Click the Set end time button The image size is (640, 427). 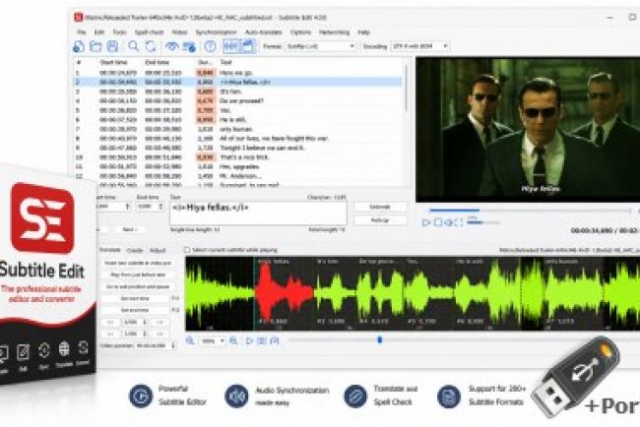tap(135, 310)
